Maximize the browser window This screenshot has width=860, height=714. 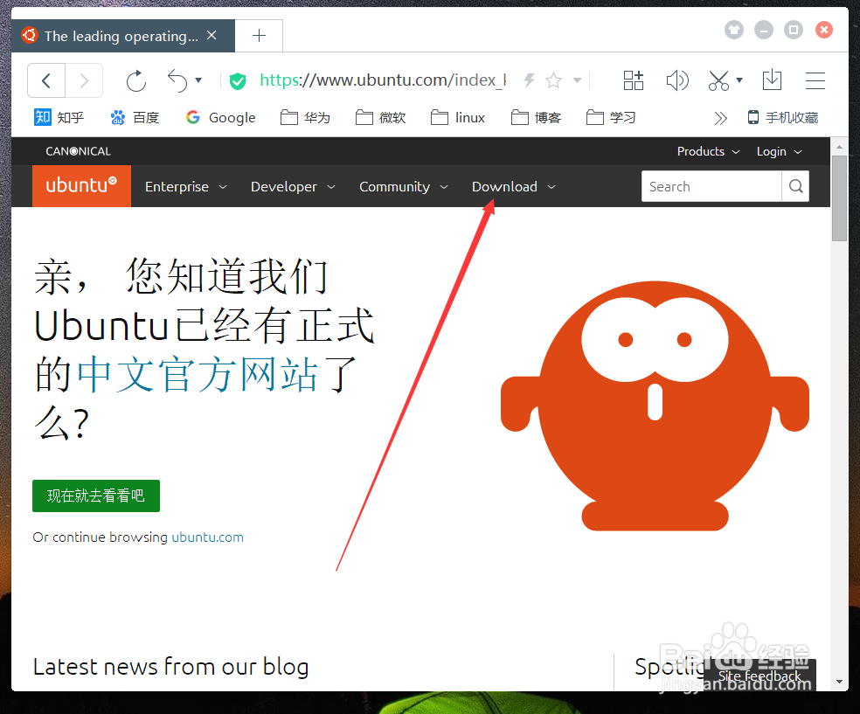click(793, 30)
